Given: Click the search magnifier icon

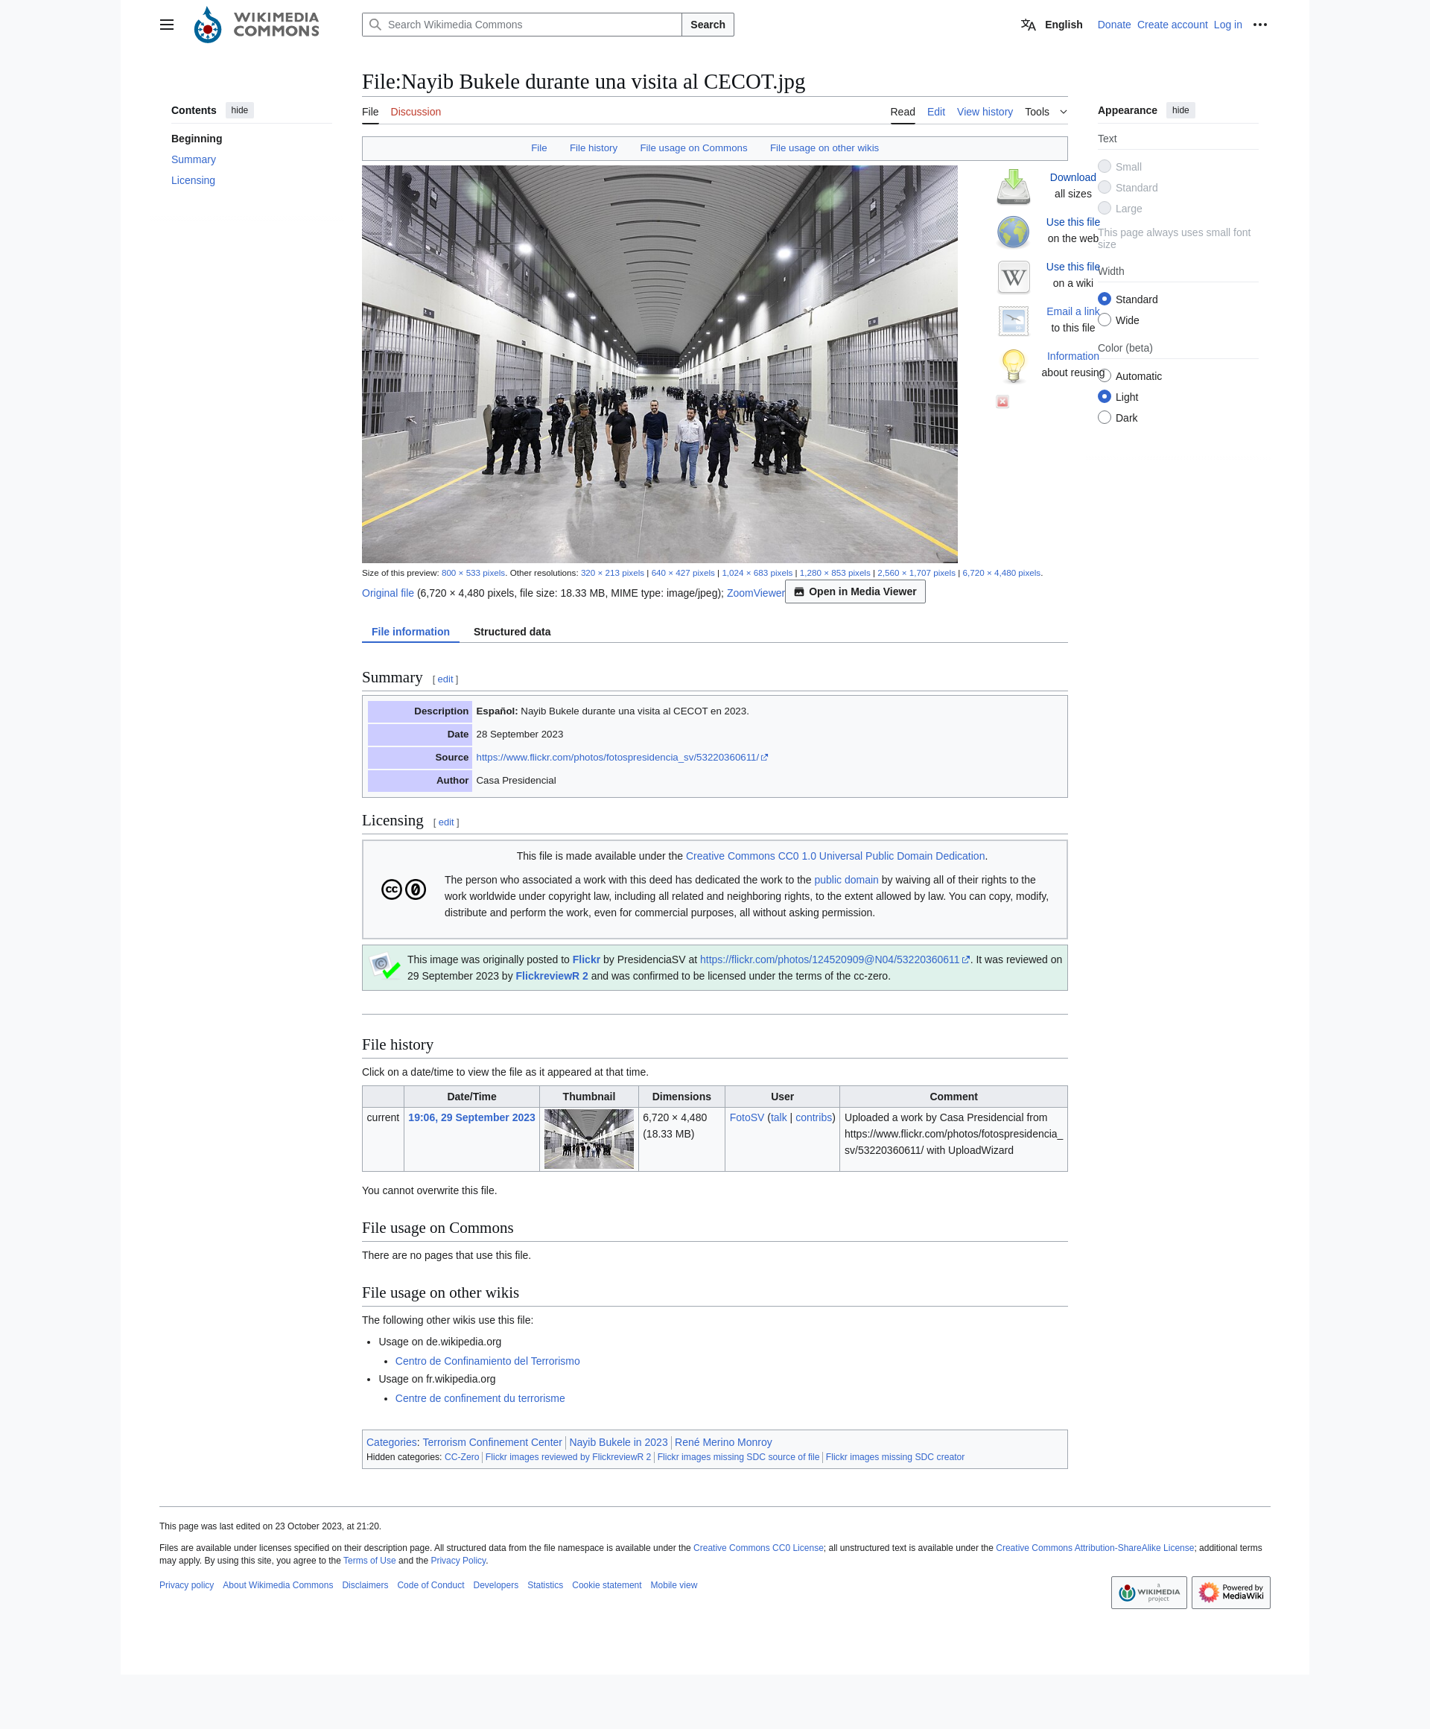Looking at the screenshot, I should [375, 25].
